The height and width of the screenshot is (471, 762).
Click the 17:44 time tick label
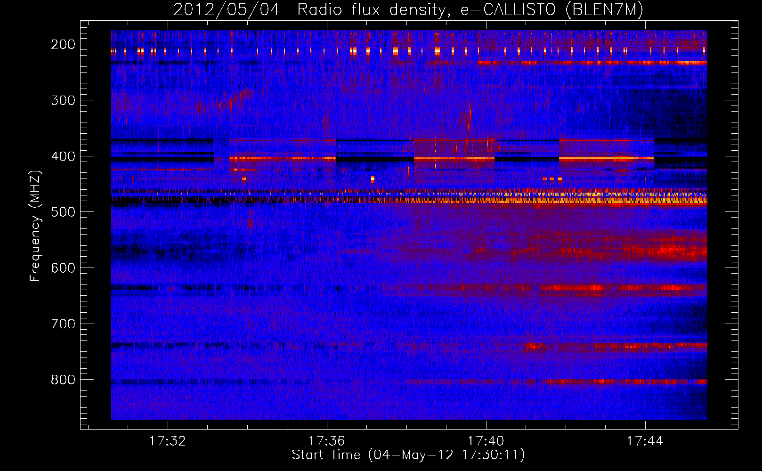645,441
